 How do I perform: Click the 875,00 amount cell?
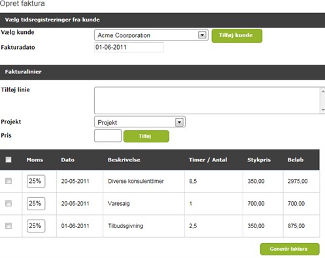coord(301,226)
